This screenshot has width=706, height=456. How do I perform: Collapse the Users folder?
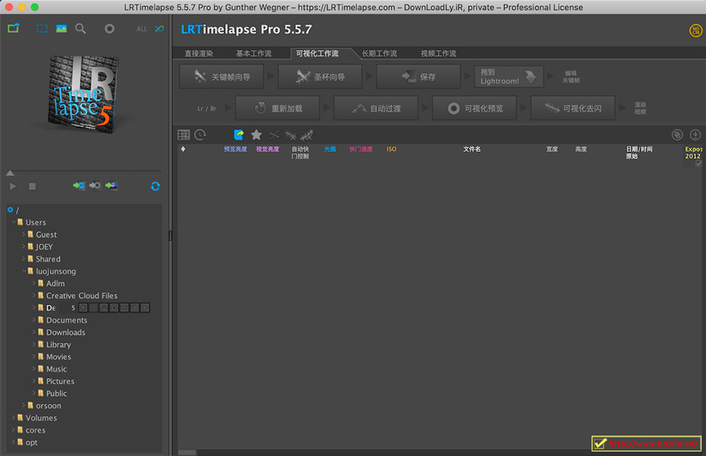pos(14,222)
